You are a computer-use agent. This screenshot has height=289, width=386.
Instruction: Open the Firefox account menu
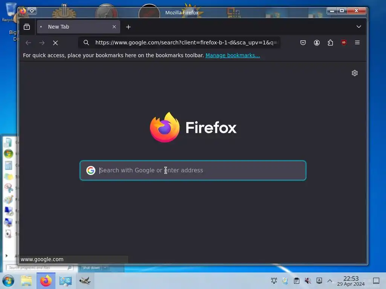click(317, 43)
